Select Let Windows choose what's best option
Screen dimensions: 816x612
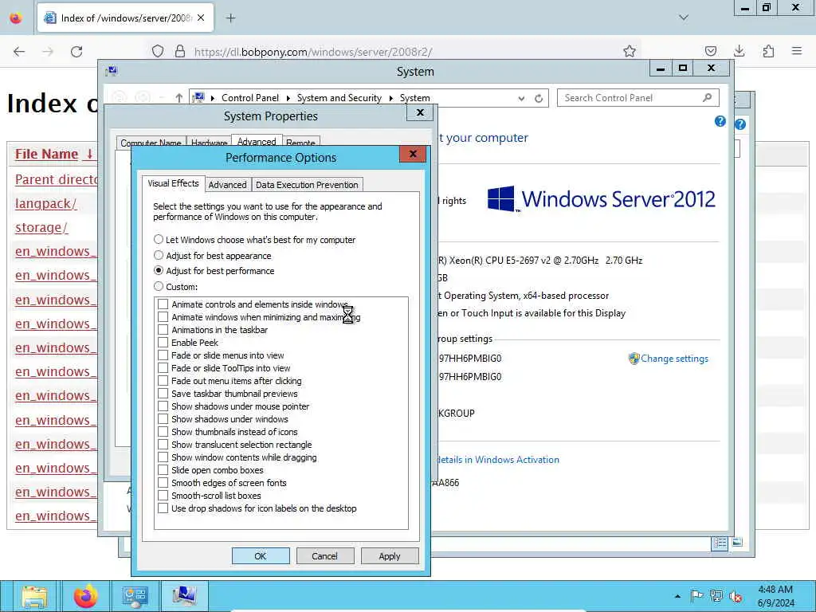(x=159, y=239)
